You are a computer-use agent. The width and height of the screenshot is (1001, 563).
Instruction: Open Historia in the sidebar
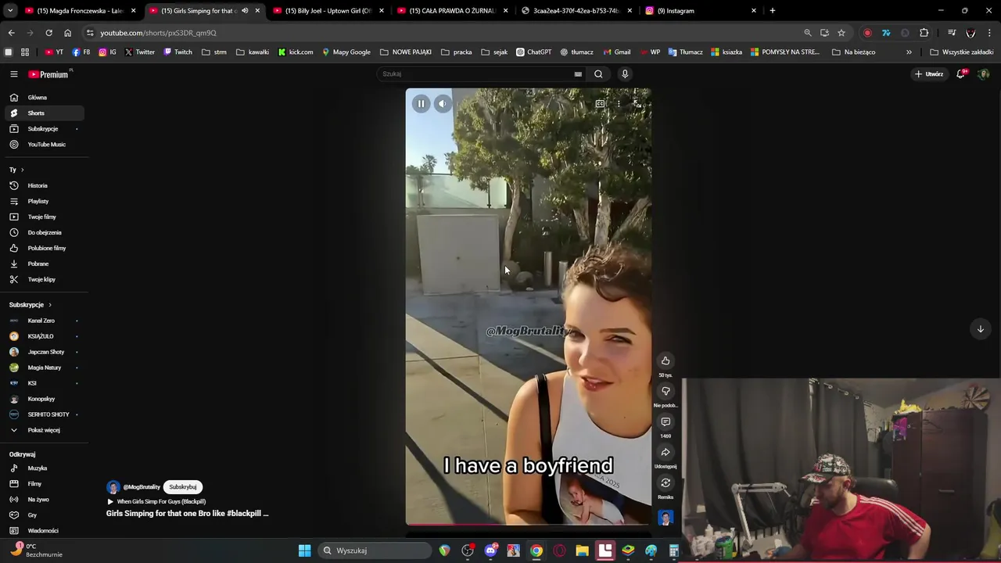44,185
